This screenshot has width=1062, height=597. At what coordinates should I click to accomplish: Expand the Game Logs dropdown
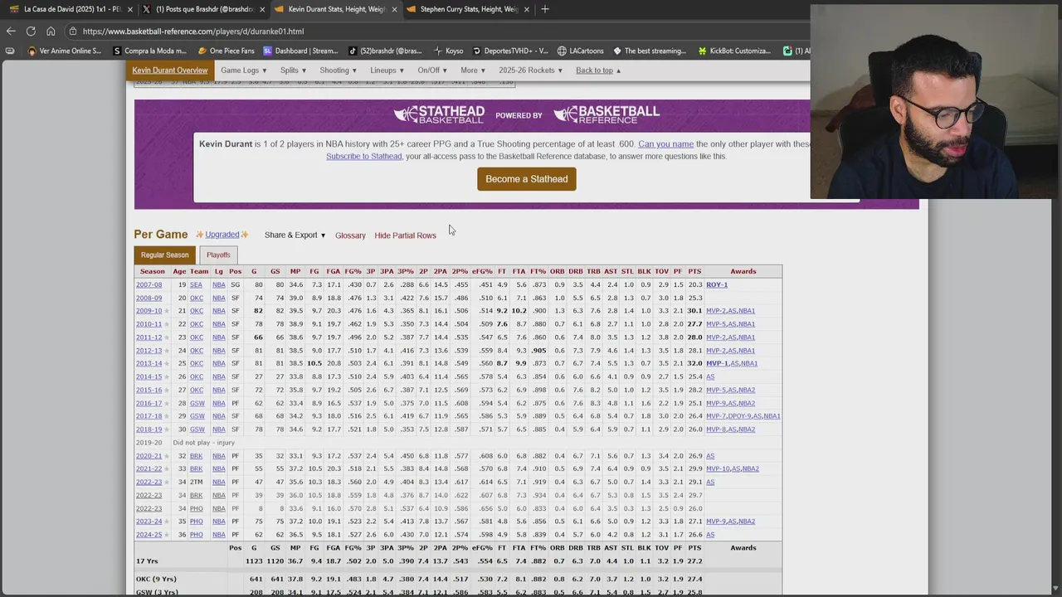tap(243, 70)
